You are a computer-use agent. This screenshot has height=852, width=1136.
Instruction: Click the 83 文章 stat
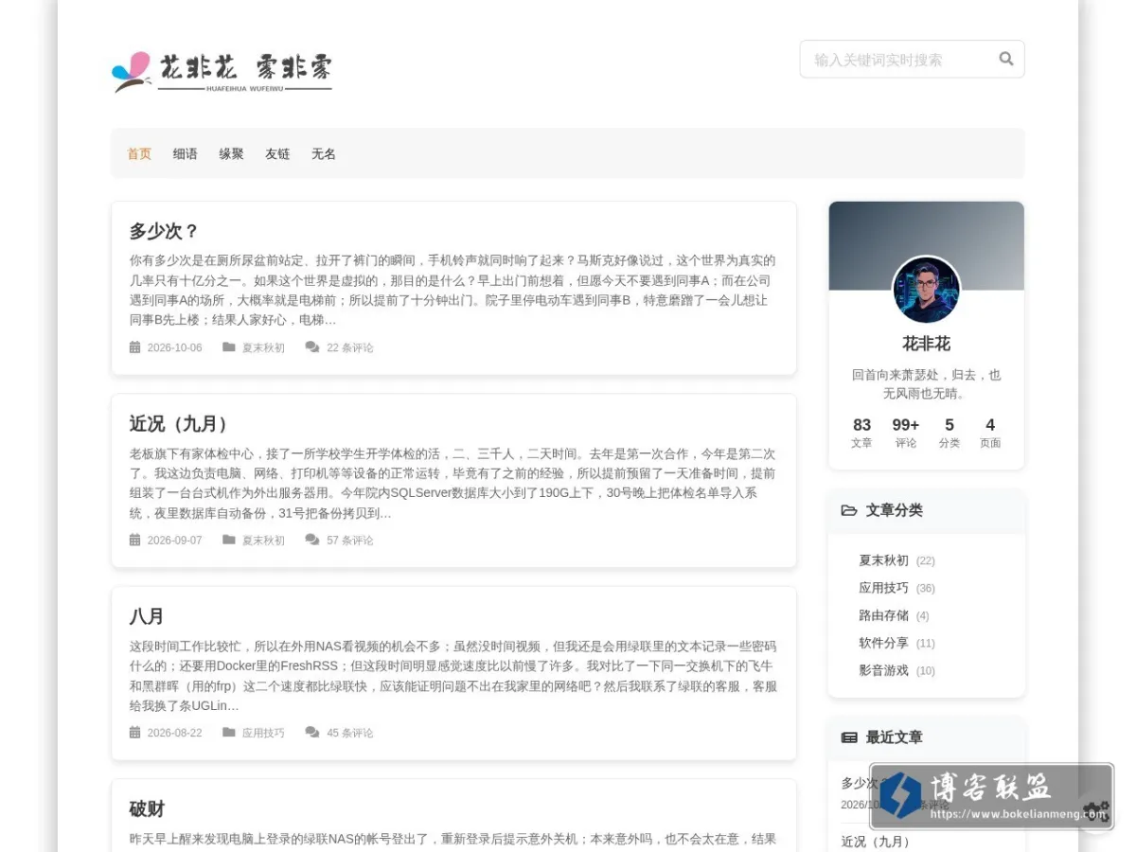861,433
